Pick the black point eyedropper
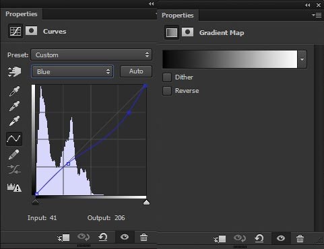The height and width of the screenshot is (249, 324). point(14,91)
